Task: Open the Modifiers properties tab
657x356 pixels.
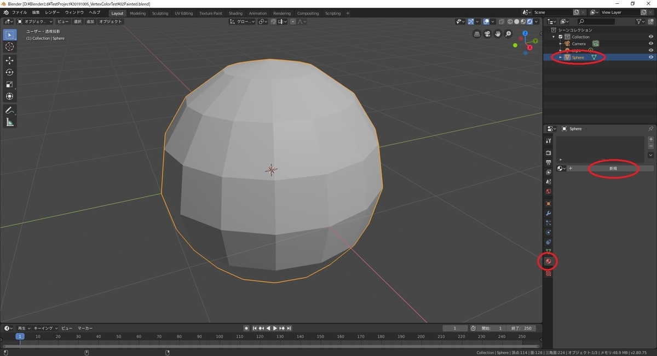Action: point(549,213)
